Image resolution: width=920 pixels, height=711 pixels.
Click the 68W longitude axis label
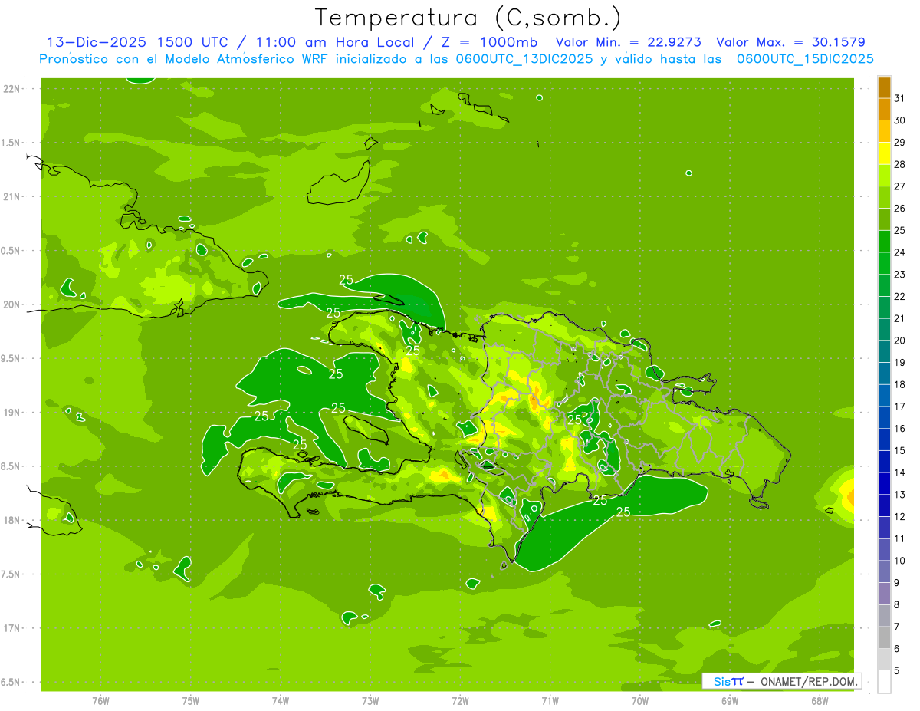[x=820, y=700]
